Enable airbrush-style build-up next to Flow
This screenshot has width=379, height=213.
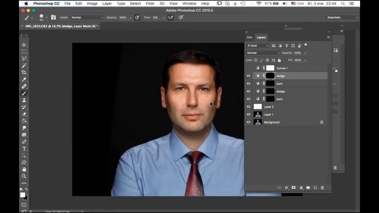tap(171, 17)
